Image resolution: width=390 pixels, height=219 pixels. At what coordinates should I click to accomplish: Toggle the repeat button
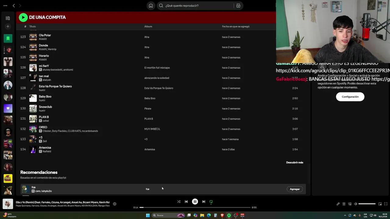tap(211, 202)
